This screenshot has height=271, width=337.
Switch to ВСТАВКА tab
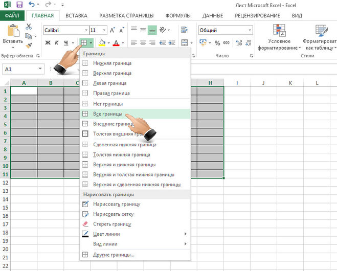tap(76, 16)
